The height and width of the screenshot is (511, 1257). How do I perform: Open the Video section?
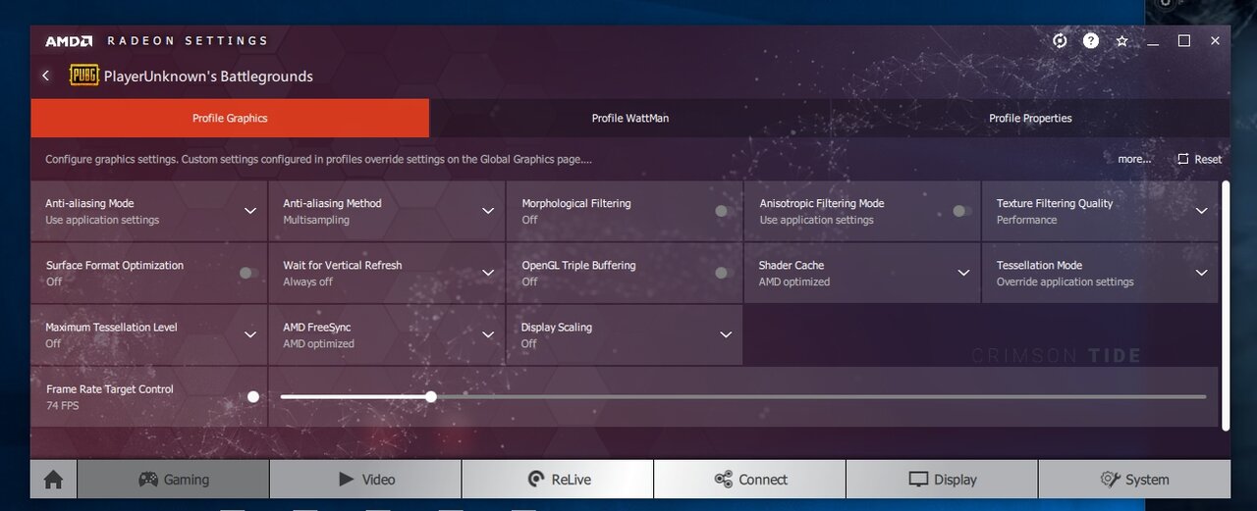[365, 480]
